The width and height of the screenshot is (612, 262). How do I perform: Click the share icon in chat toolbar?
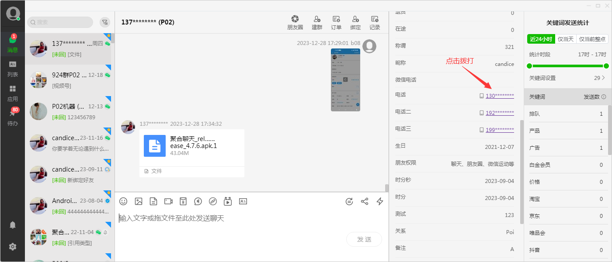365,201
